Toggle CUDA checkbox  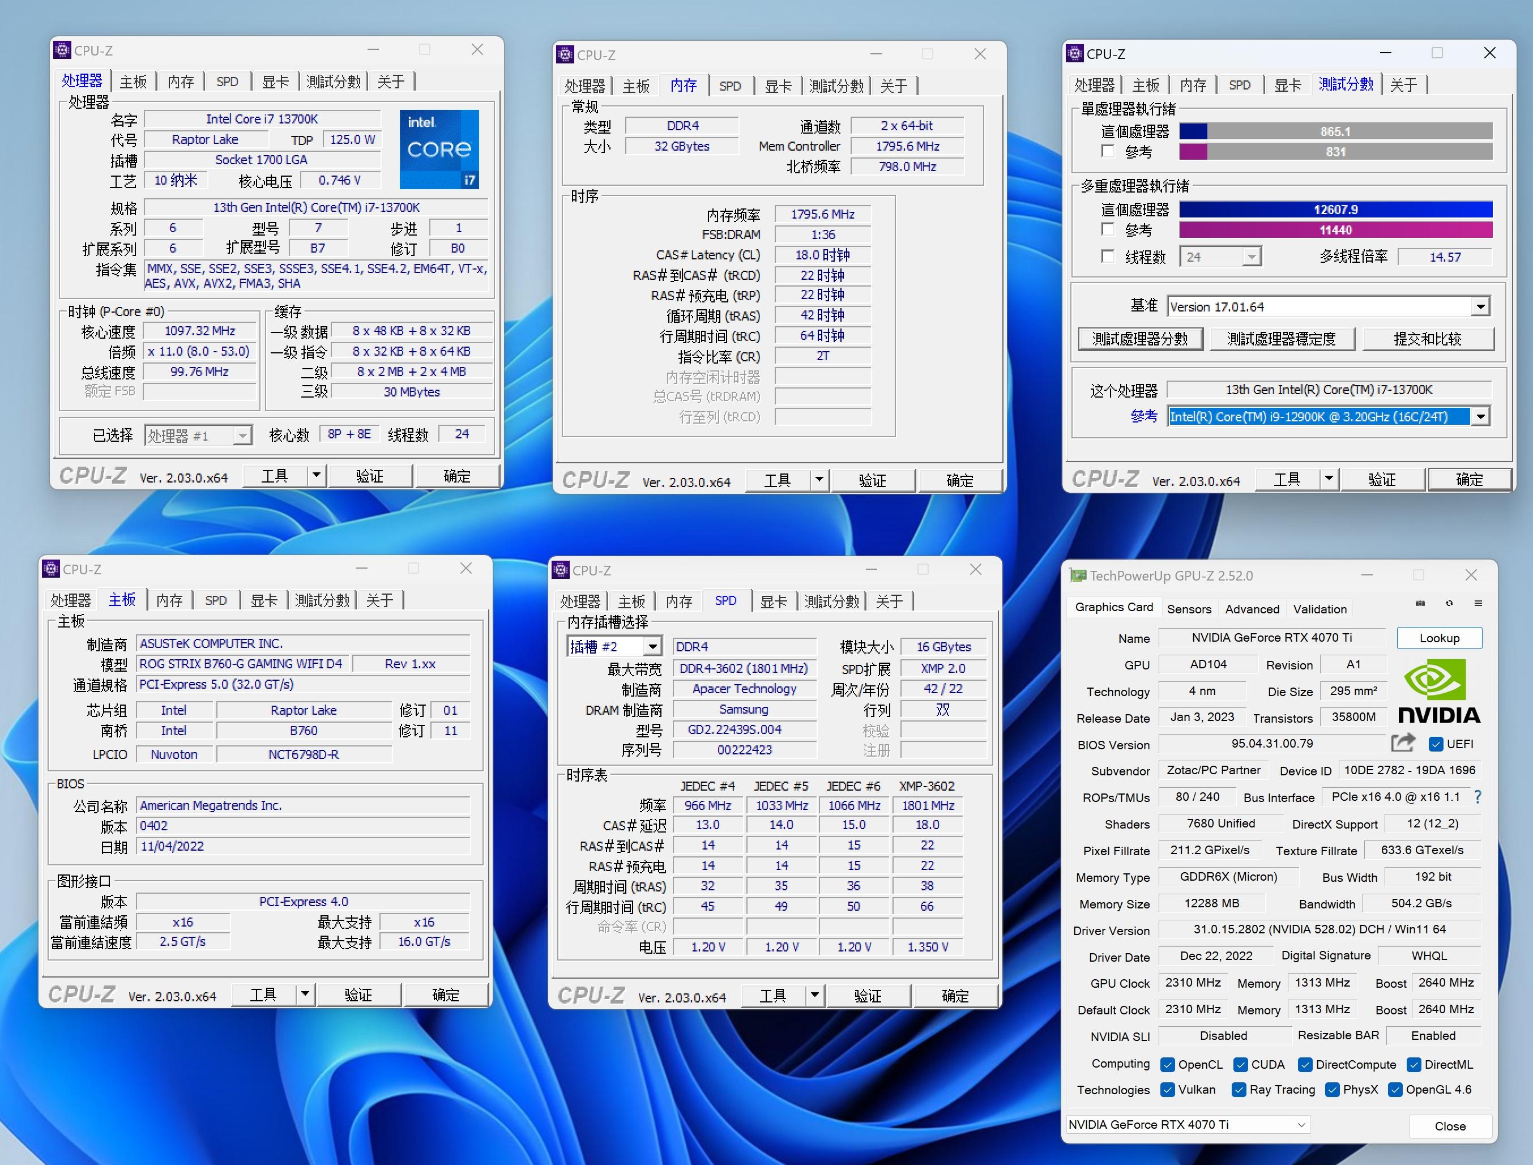[x=1241, y=1064]
